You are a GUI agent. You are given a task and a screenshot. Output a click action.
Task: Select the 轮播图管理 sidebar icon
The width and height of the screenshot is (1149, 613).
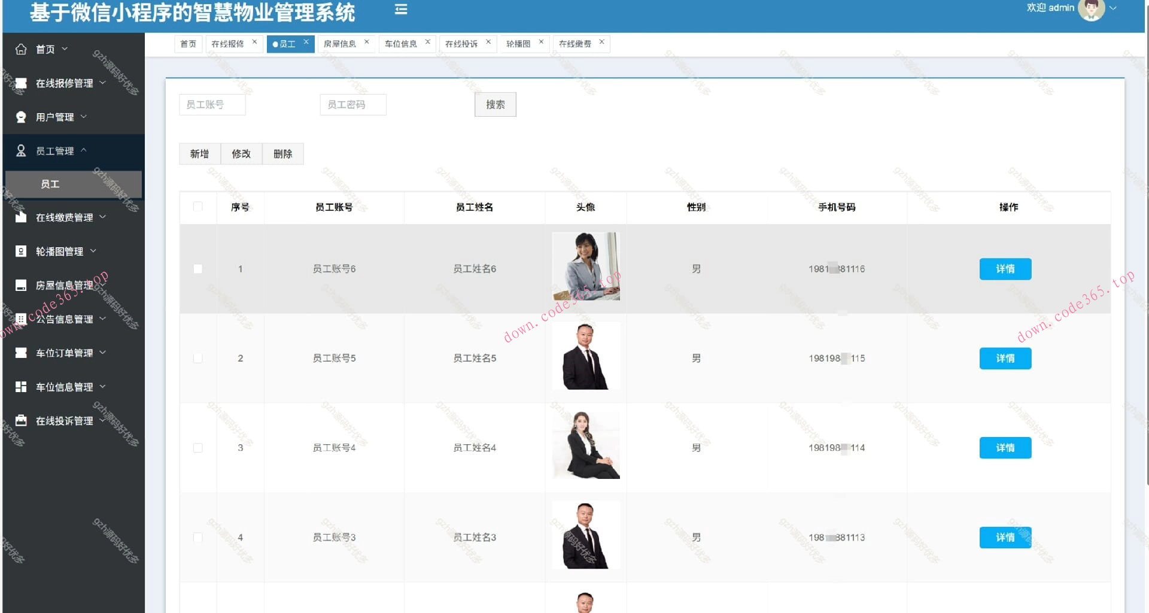point(21,251)
